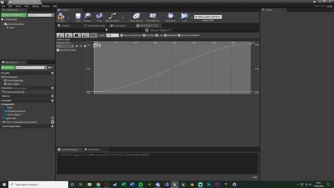Browse external curve magnifier icon
Viewport: 334px width, 188px height.
point(81,46)
